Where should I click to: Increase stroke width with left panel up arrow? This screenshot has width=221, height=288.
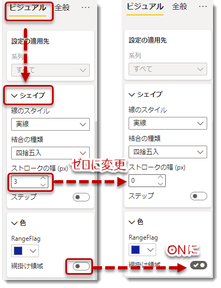tap(43, 178)
